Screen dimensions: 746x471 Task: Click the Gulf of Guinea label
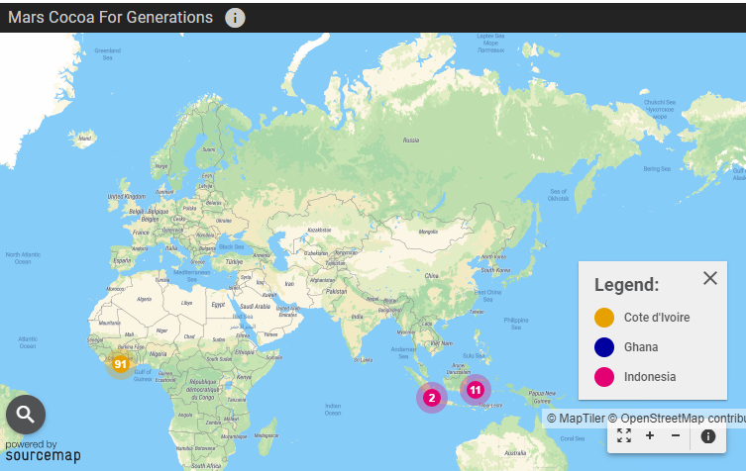point(143,375)
